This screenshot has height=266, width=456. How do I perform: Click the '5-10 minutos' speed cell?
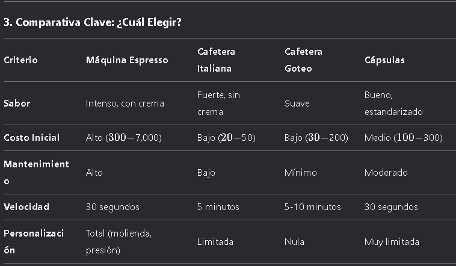point(313,207)
